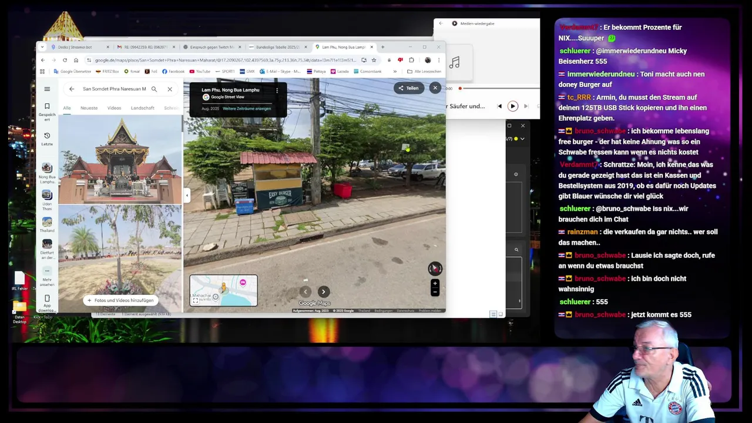Open the Google Maps hamburger menu

pyautogui.click(x=47, y=89)
